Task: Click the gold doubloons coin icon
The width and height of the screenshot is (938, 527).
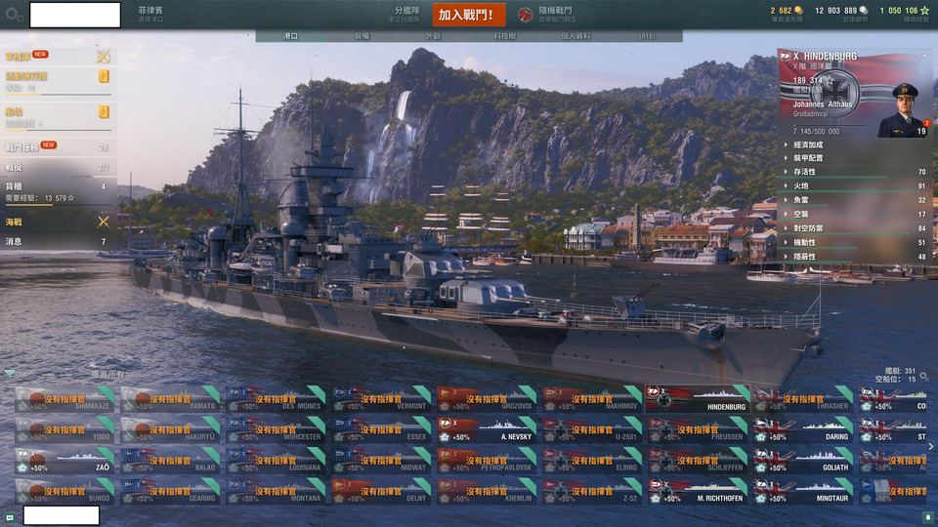Action: pos(798,10)
